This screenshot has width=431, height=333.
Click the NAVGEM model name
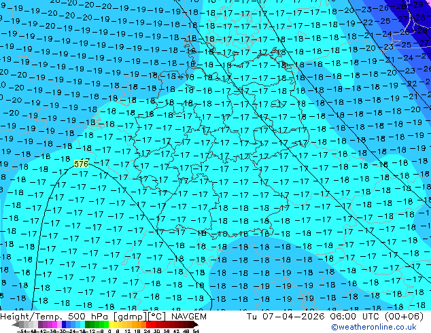pos(188,317)
